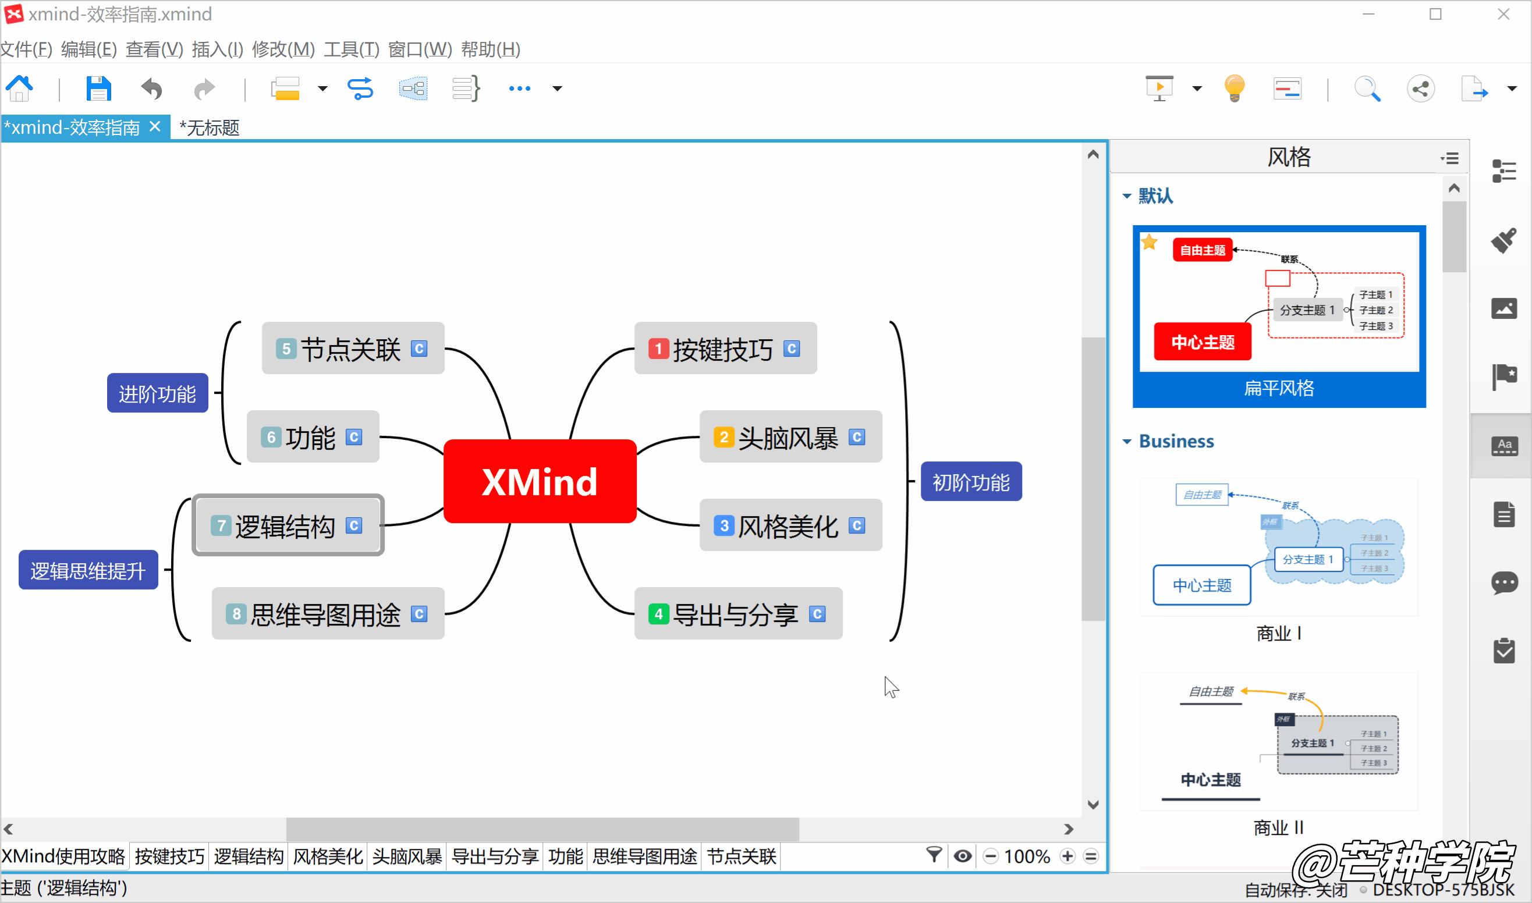Save the mind map with the floppy disk icon
This screenshot has width=1532, height=903.
[x=98, y=89]
